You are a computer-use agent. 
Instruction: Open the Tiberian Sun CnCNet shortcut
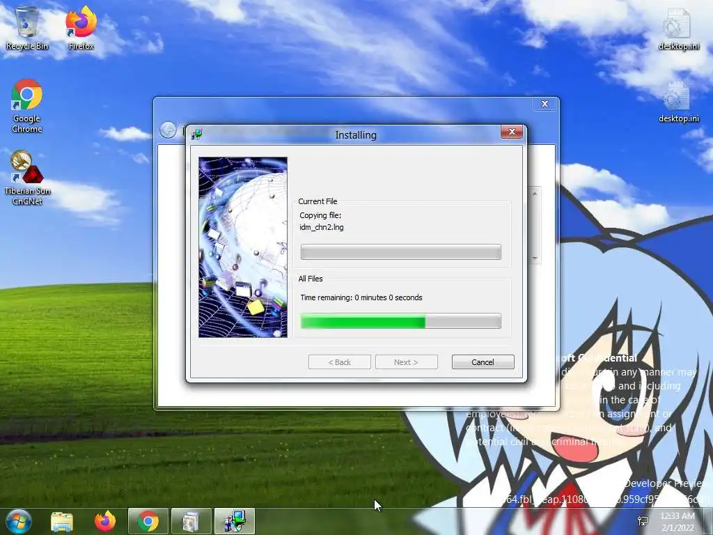(x=27, y=178)
